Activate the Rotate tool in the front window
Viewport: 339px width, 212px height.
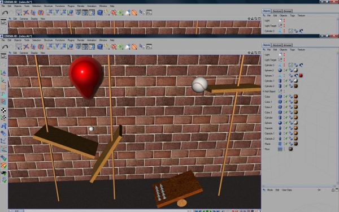click(x=41, y=46)
